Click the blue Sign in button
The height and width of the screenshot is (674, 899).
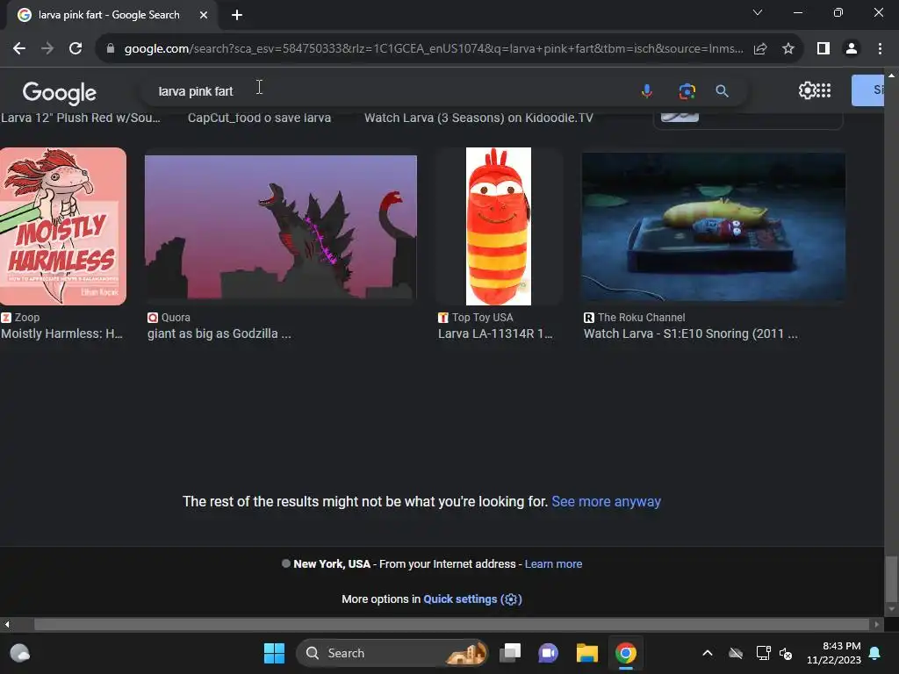click(867, 90)
